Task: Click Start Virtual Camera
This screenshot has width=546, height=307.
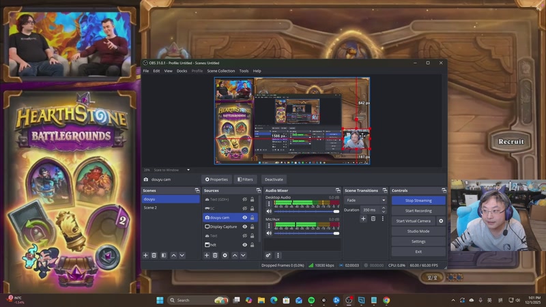Action: click(x=414, y=220)
